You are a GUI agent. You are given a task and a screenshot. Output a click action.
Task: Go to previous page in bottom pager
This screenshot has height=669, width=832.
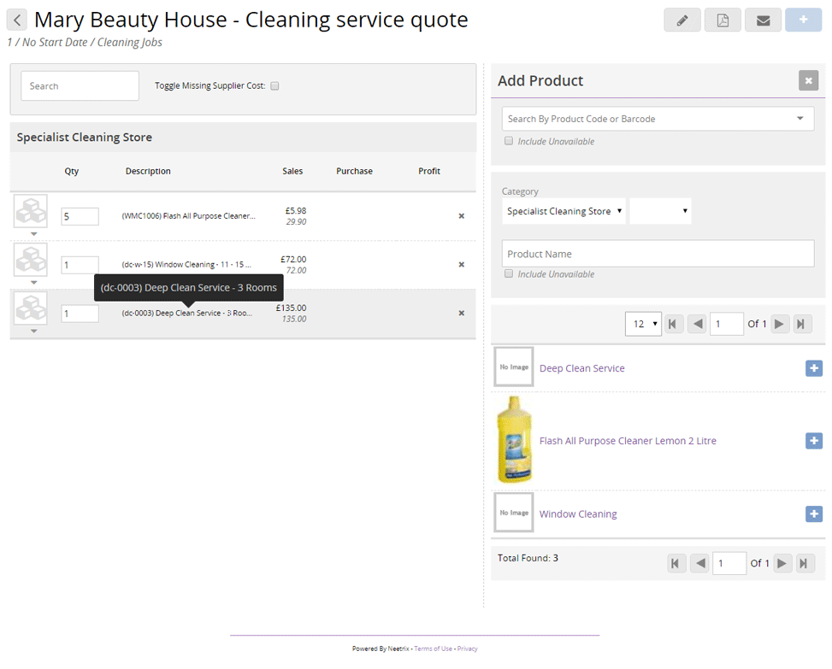tap(701, 564)
